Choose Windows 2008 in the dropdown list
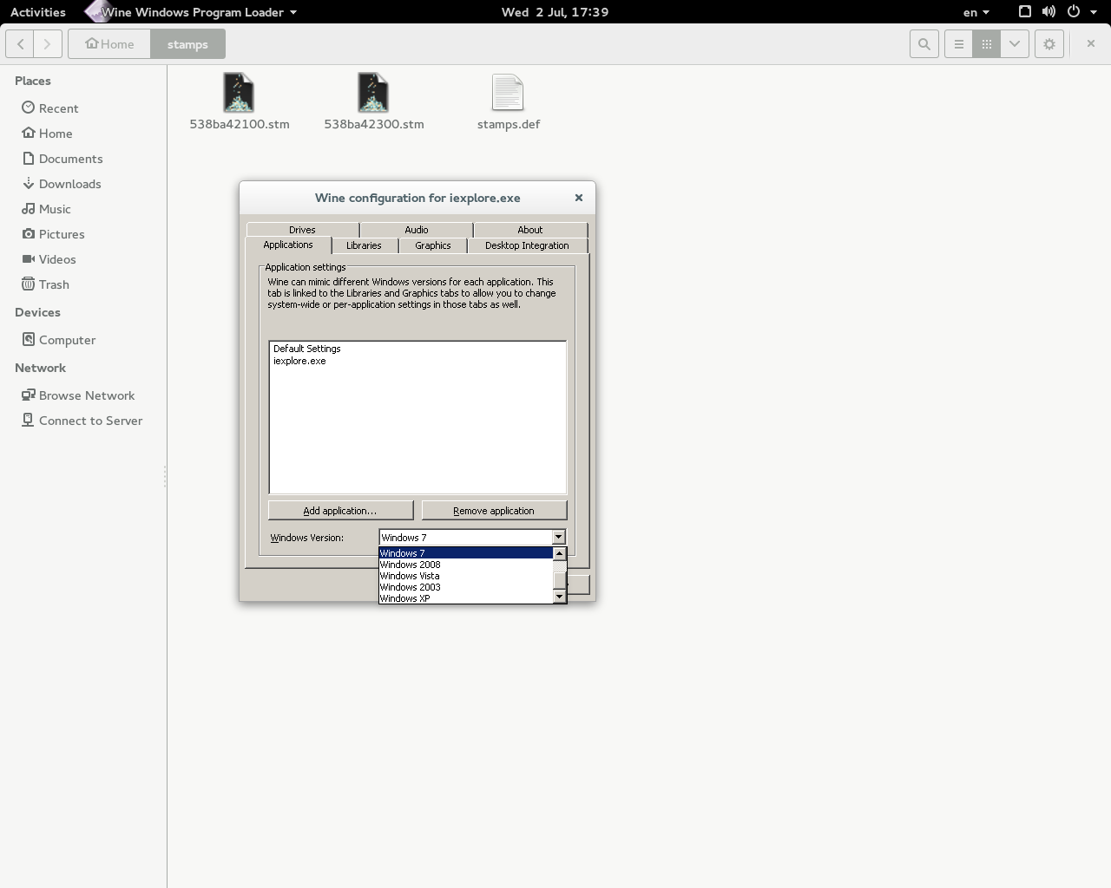Viewport: 1111px width, 888px height. [466, 565]
